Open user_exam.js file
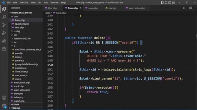Viewport: 197px width, 110px height. click(x=21, y=75)
